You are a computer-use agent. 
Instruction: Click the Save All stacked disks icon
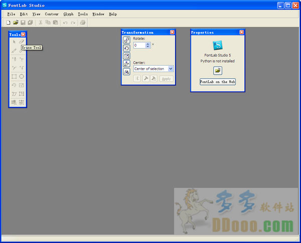pyautogui.click(x=30, y=23)
